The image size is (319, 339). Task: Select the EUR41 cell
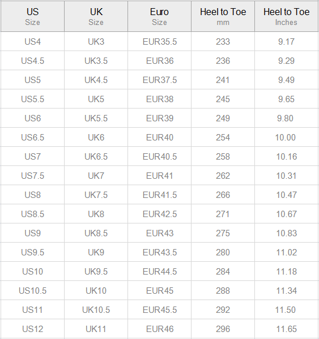159,175
